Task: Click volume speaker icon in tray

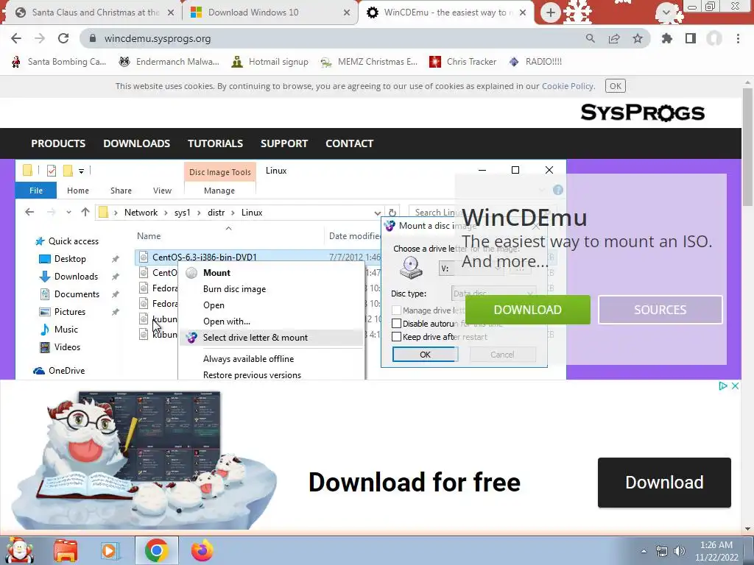Action: click(680, 551)
